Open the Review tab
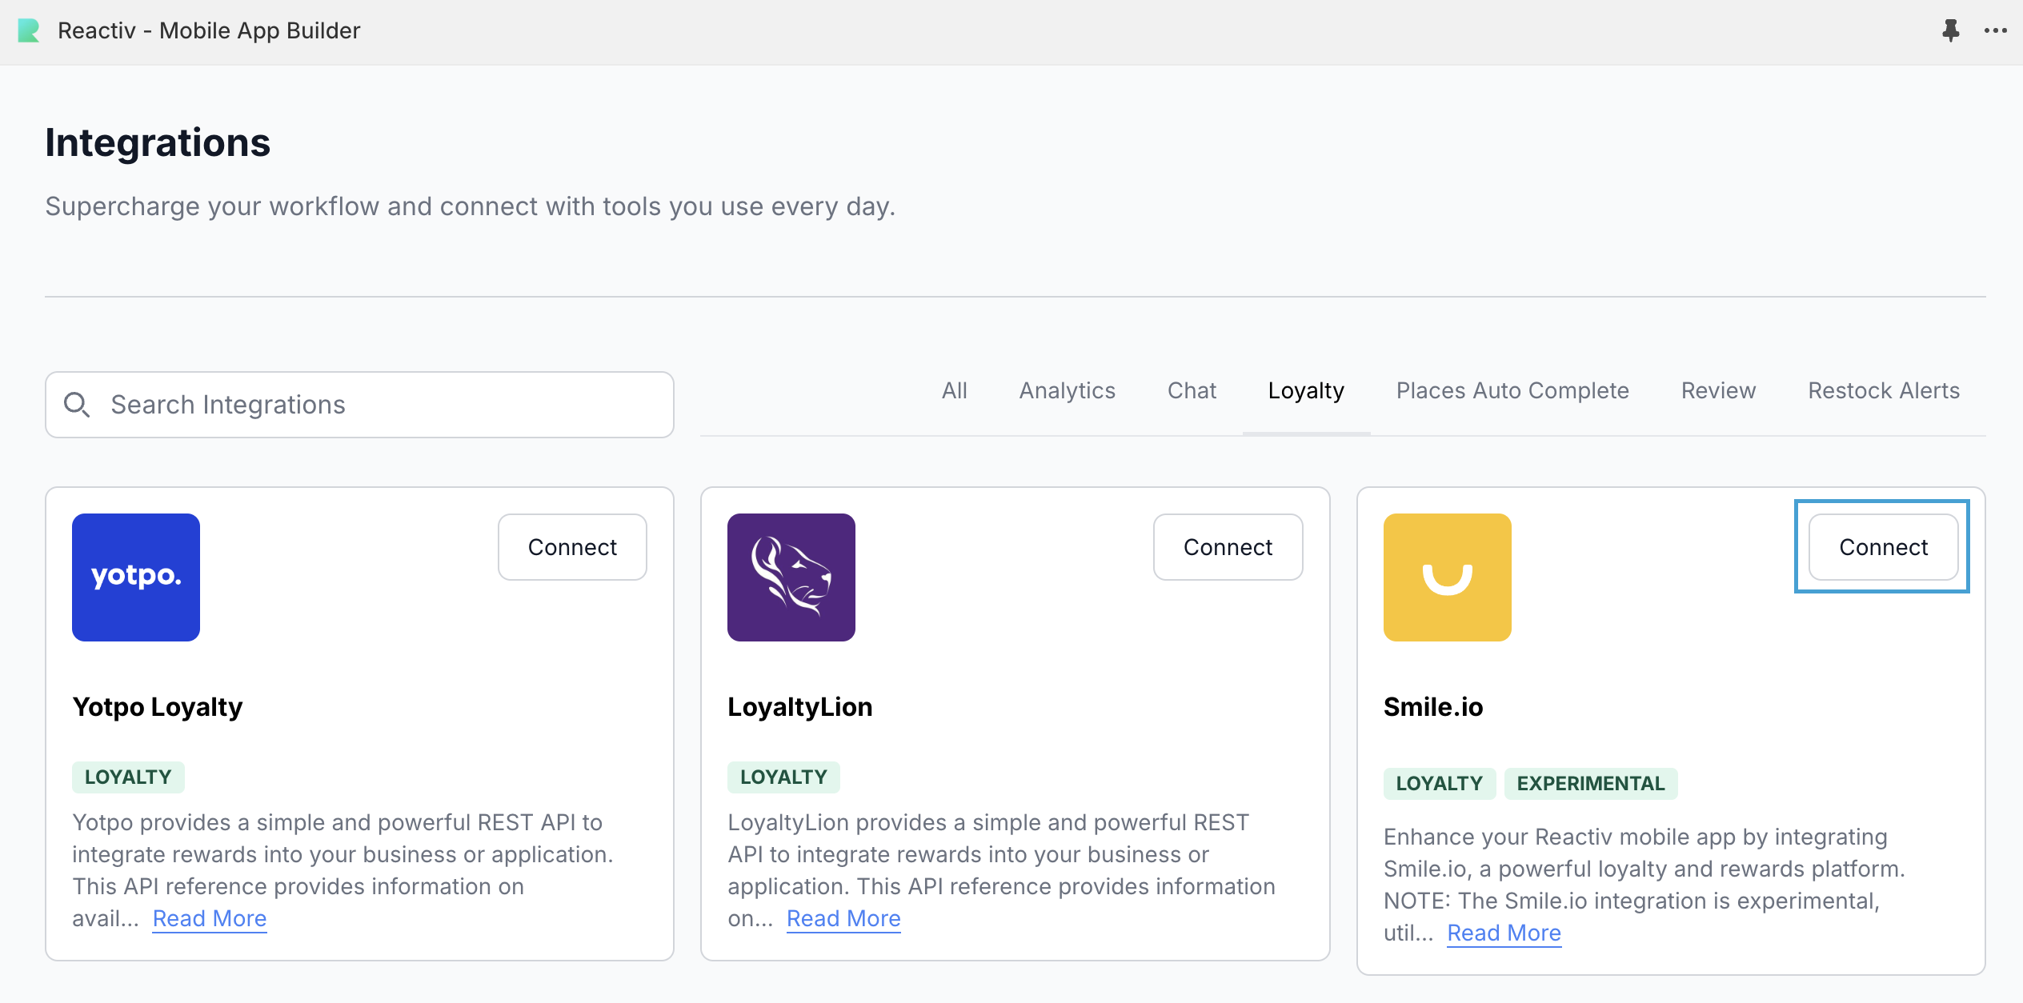The width and height of the screenshot is (2023, 1003). [1718, 391]
